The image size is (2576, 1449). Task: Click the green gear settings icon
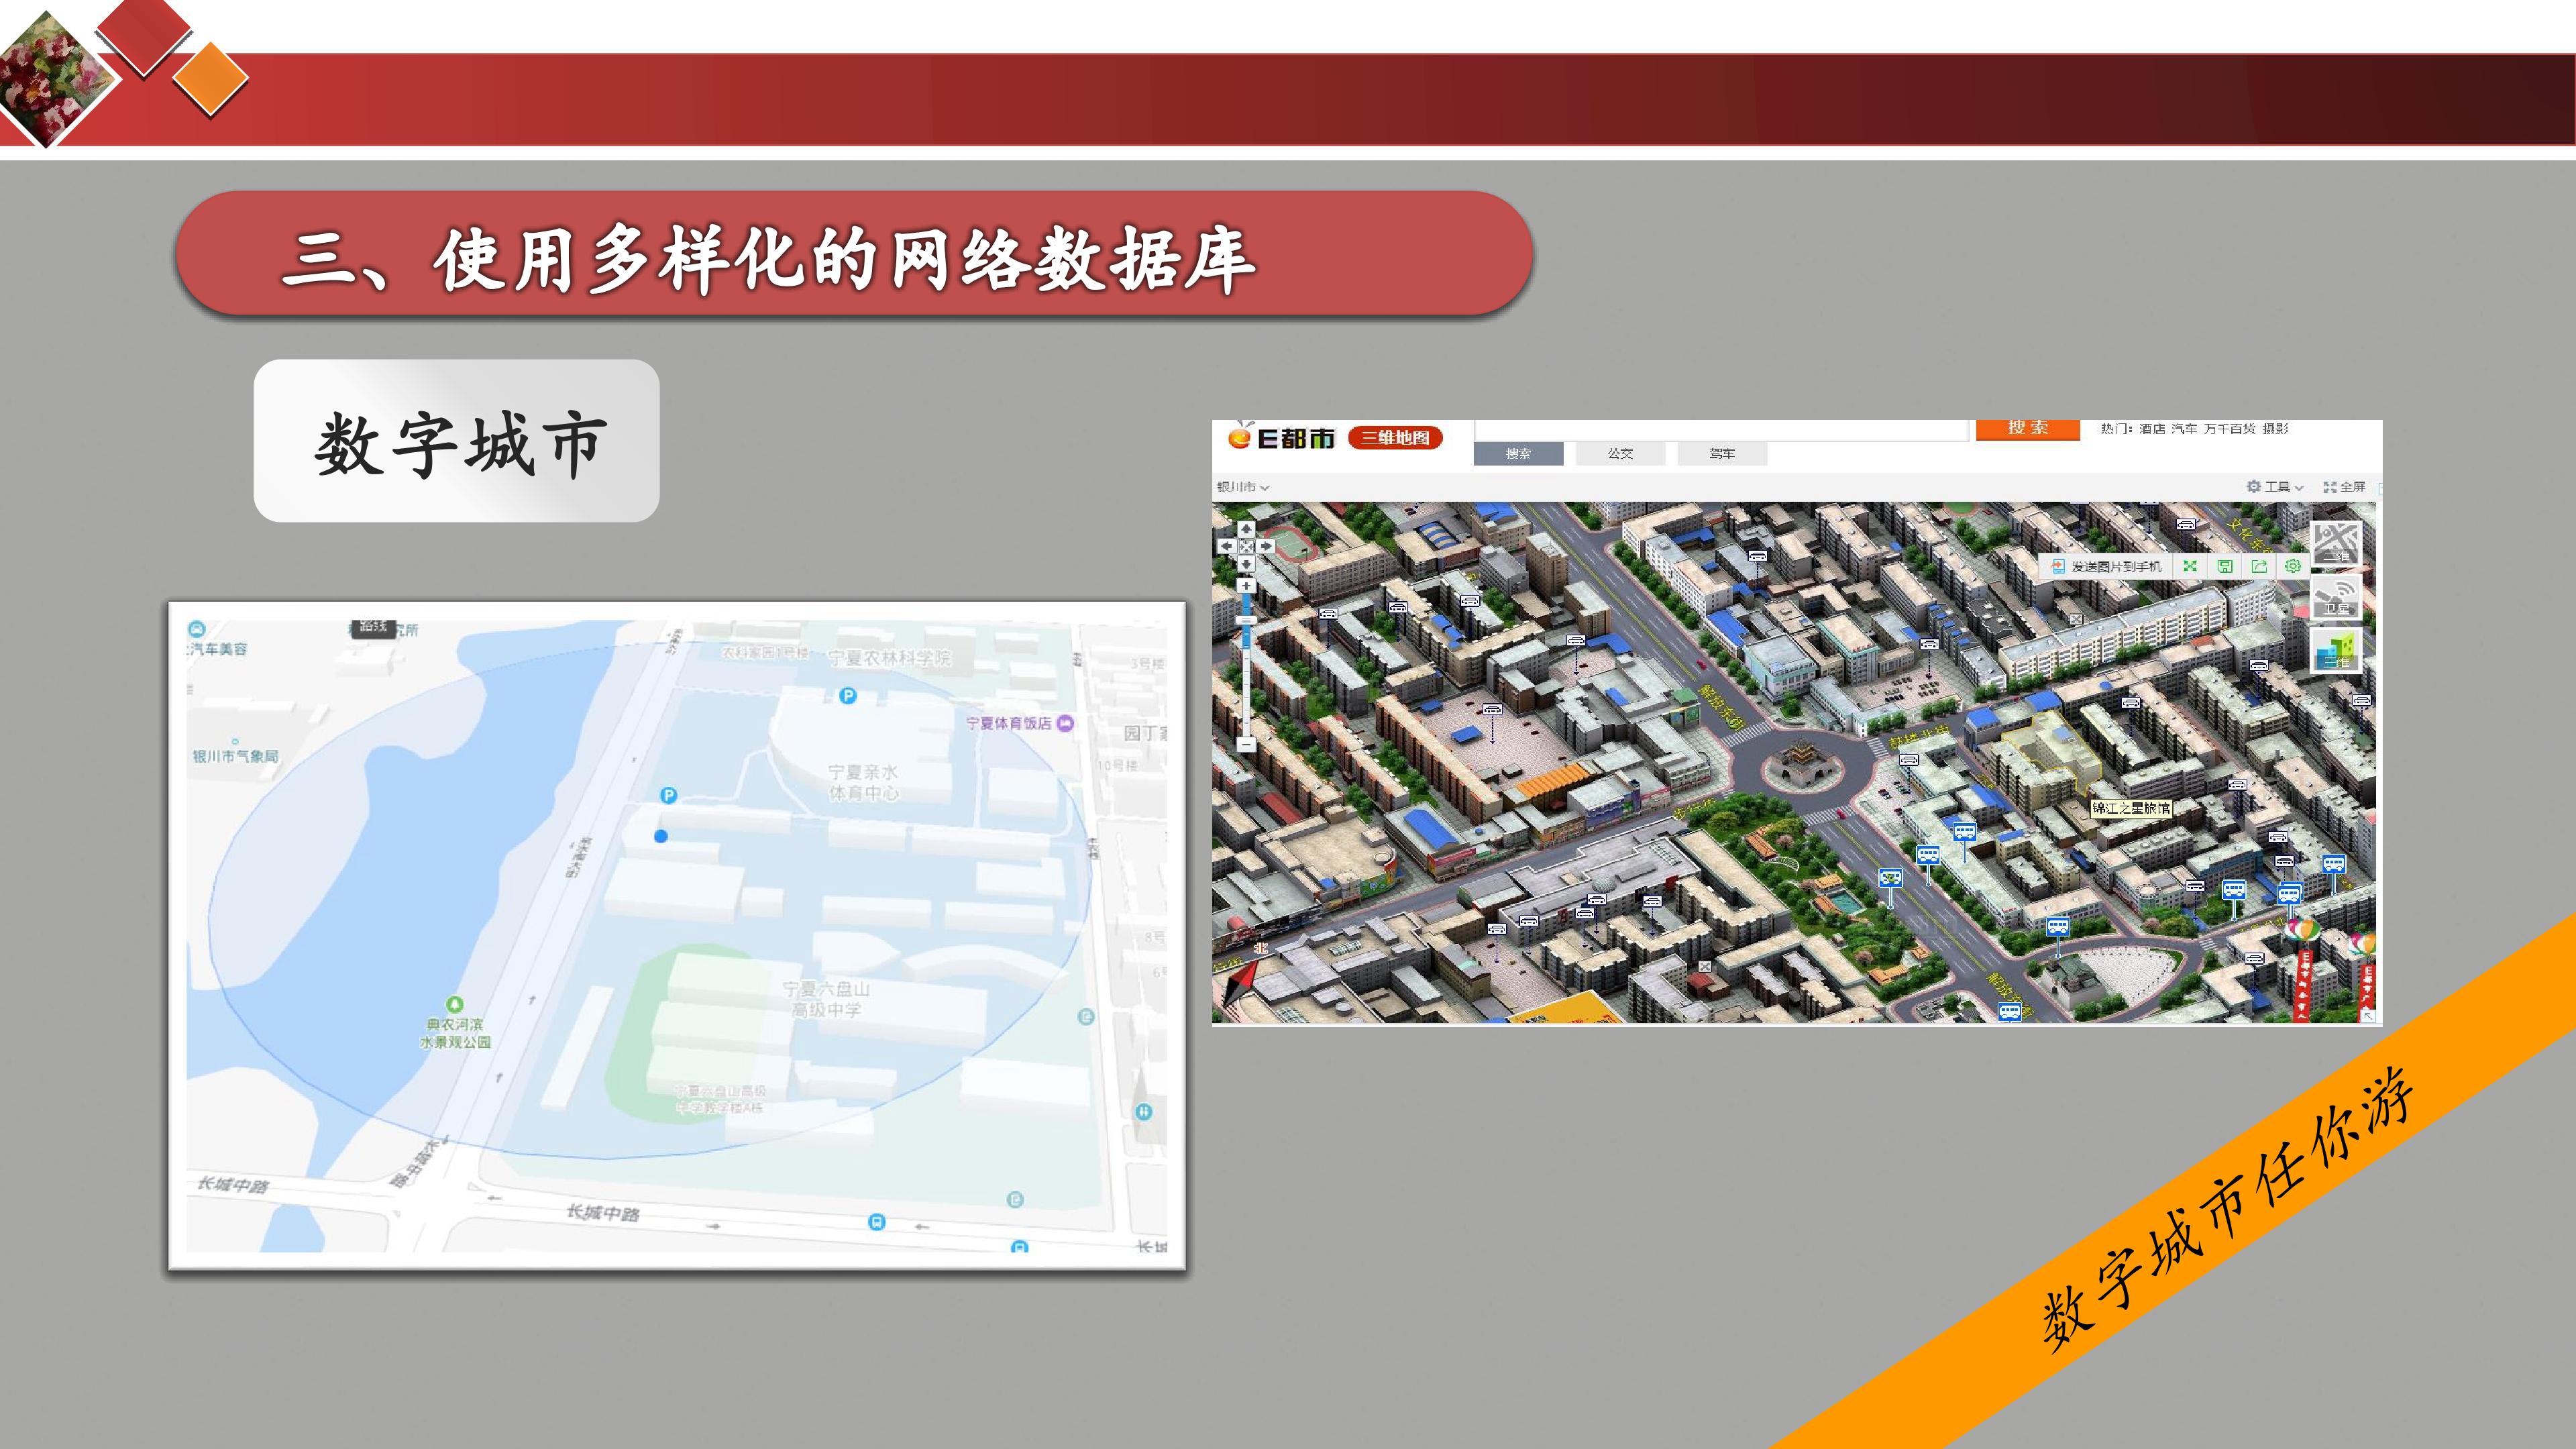[x=2293, y=566]
